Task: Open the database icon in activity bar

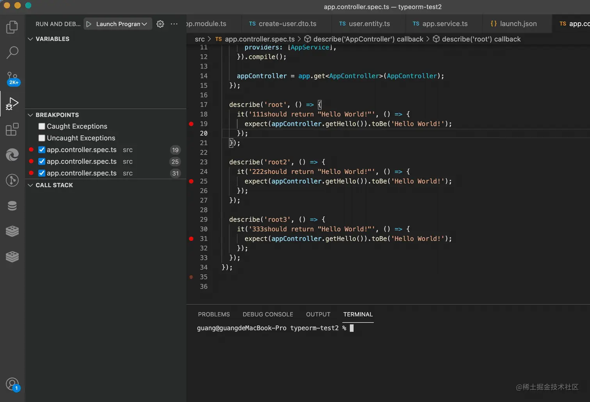Action: [12, 206]
